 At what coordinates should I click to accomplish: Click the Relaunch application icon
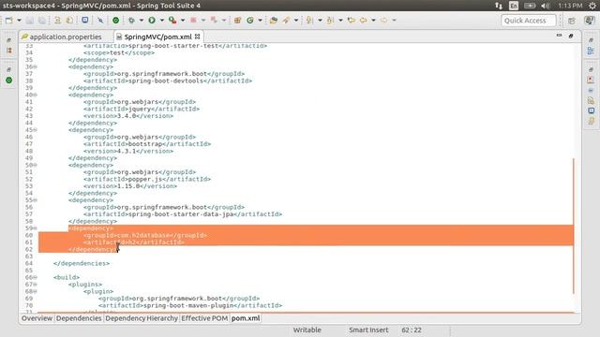(214, 21)
